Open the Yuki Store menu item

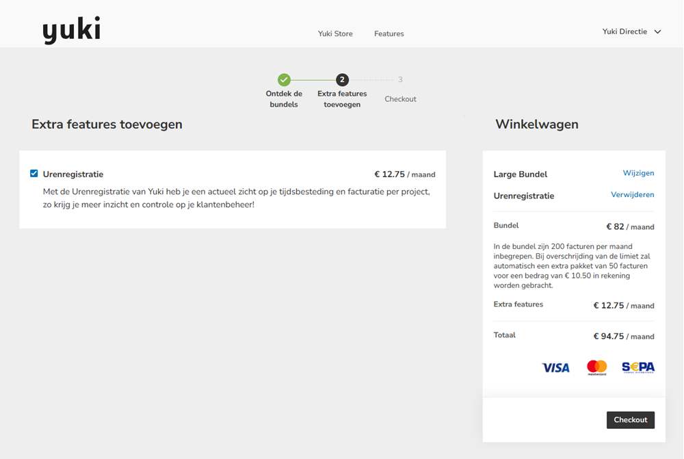(x=335, y=34)
